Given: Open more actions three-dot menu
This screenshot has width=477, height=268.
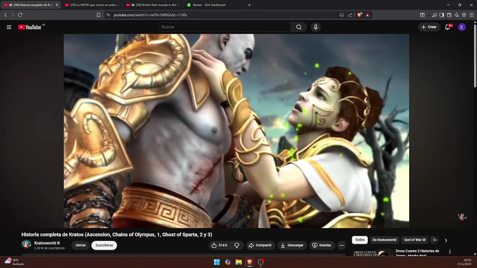Looking at the screenshot, I should pos(341,245).
